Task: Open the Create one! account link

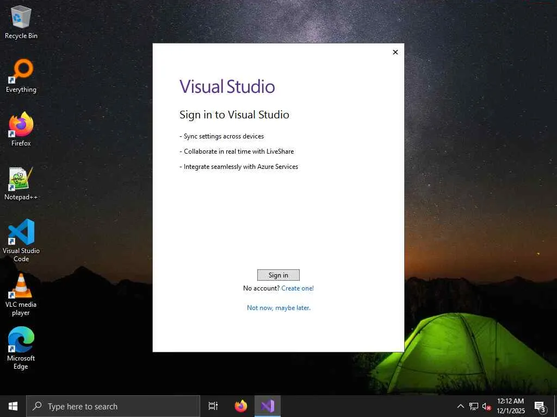Action: 298,288
